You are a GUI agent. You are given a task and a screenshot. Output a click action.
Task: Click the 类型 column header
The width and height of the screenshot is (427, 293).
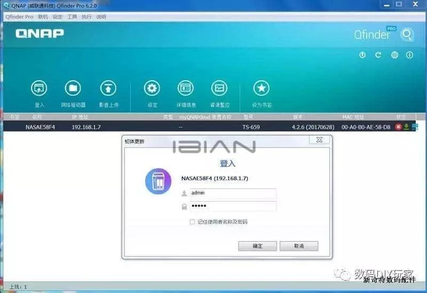168,117
